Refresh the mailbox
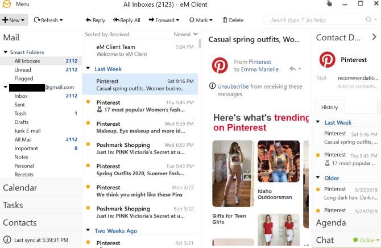The width and height of the screenshot is (381, 248). [x=45, y=20]
